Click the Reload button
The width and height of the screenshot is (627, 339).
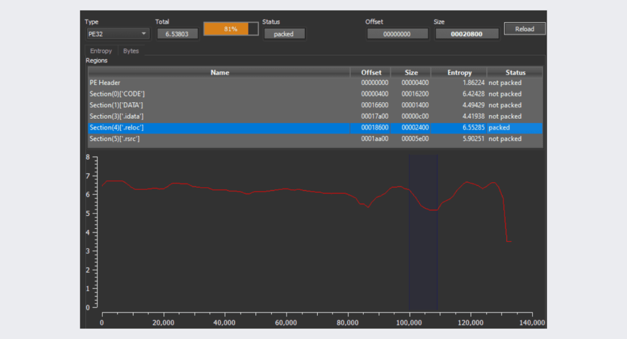coord(525,29)
